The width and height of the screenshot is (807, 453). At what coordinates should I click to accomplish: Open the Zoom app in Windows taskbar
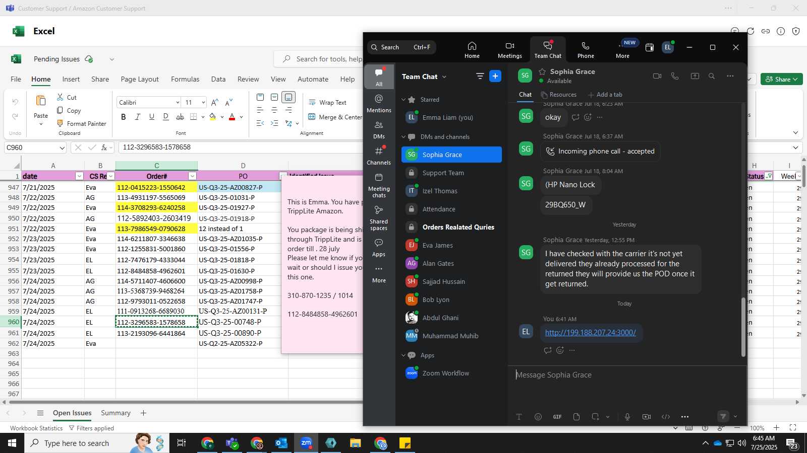click(x=306, y=443)
